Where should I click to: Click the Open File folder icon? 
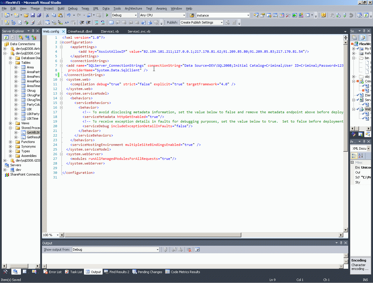coord(26,15)
